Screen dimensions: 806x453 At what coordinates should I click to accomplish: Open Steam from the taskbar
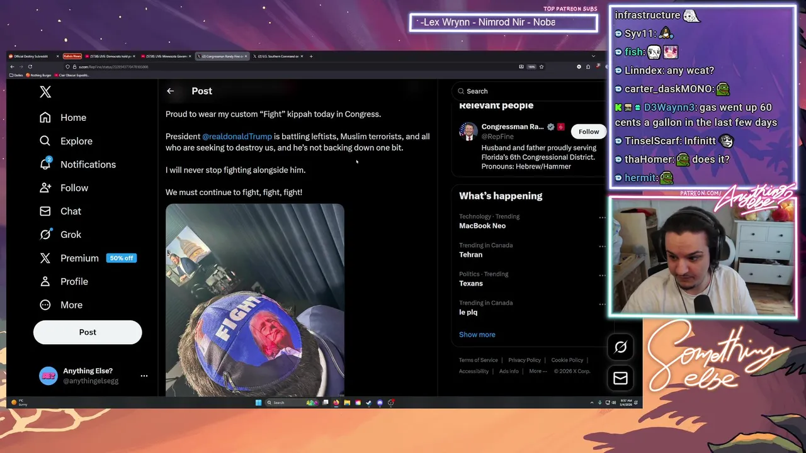[x=368, y=403]
